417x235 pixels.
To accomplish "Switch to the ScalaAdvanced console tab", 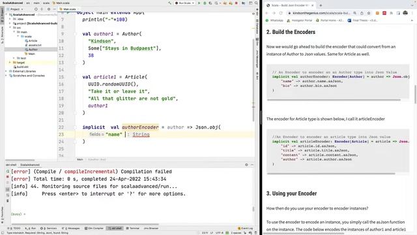I will pyautogui.click(x=30, y=165).
